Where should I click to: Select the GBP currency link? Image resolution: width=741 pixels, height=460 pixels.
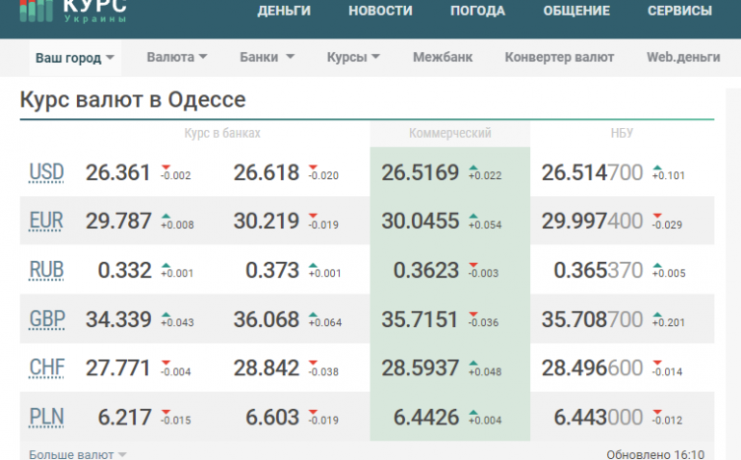tap(46, 319)
